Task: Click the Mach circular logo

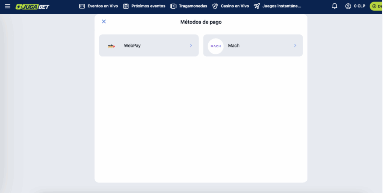Action: (x=216, y=46)
